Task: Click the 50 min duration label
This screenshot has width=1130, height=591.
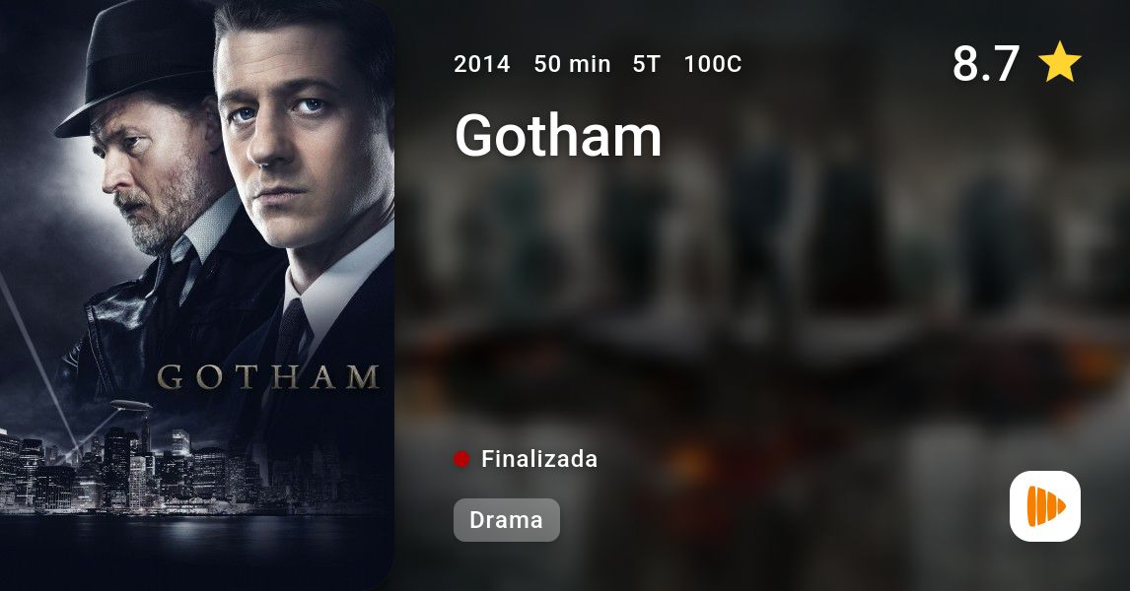Action: pyautogui.click(x=572, y=64)
